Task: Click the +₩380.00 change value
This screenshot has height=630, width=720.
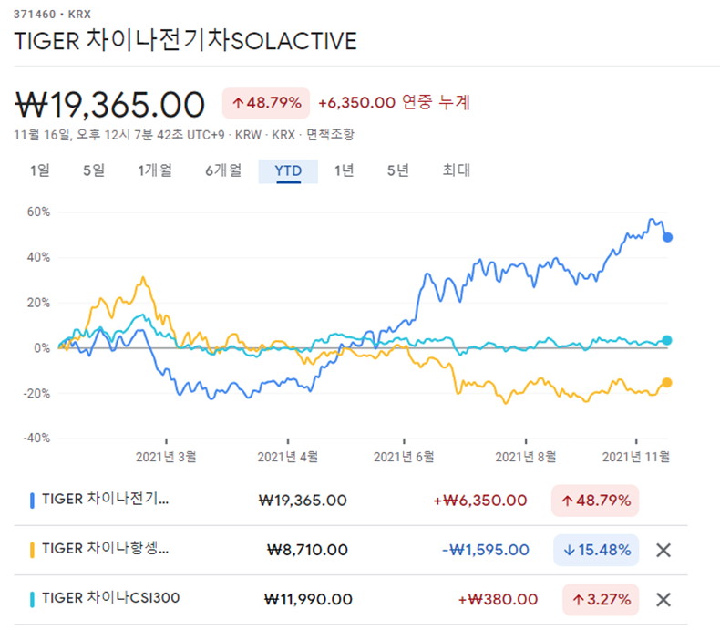Action: 498,600
